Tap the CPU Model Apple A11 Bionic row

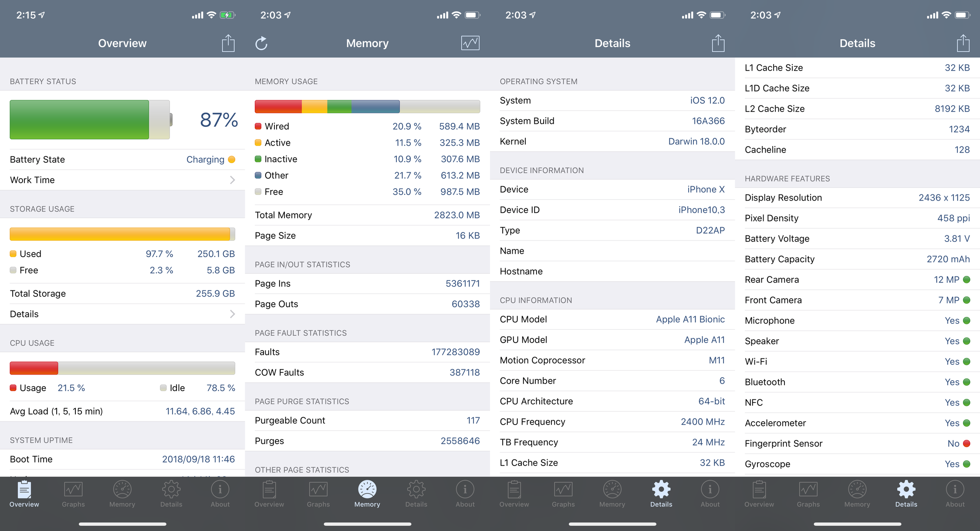612,319
